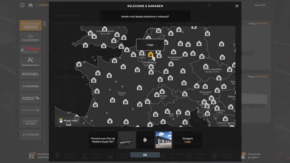Click the Compra de reboques breadcrumb

[51, 5]
